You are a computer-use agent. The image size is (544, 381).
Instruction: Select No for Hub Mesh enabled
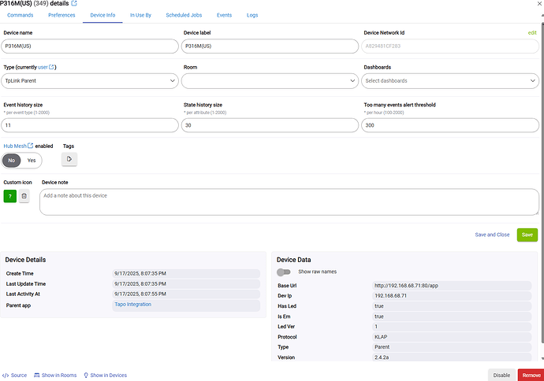pos(12,161)
